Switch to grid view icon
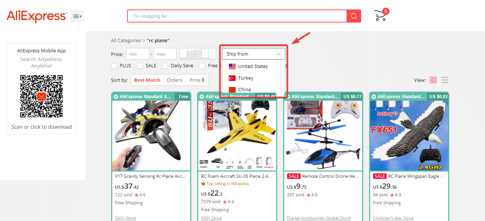The width and height of the screenshot is (485, 221). 433,80
